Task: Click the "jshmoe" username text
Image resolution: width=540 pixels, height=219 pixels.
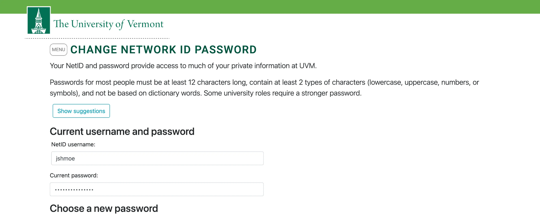Action: [x=65, y=159]
